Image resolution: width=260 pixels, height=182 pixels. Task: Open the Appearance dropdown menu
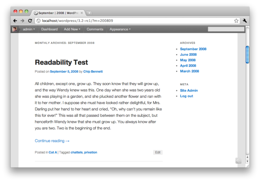coord(120,29)
